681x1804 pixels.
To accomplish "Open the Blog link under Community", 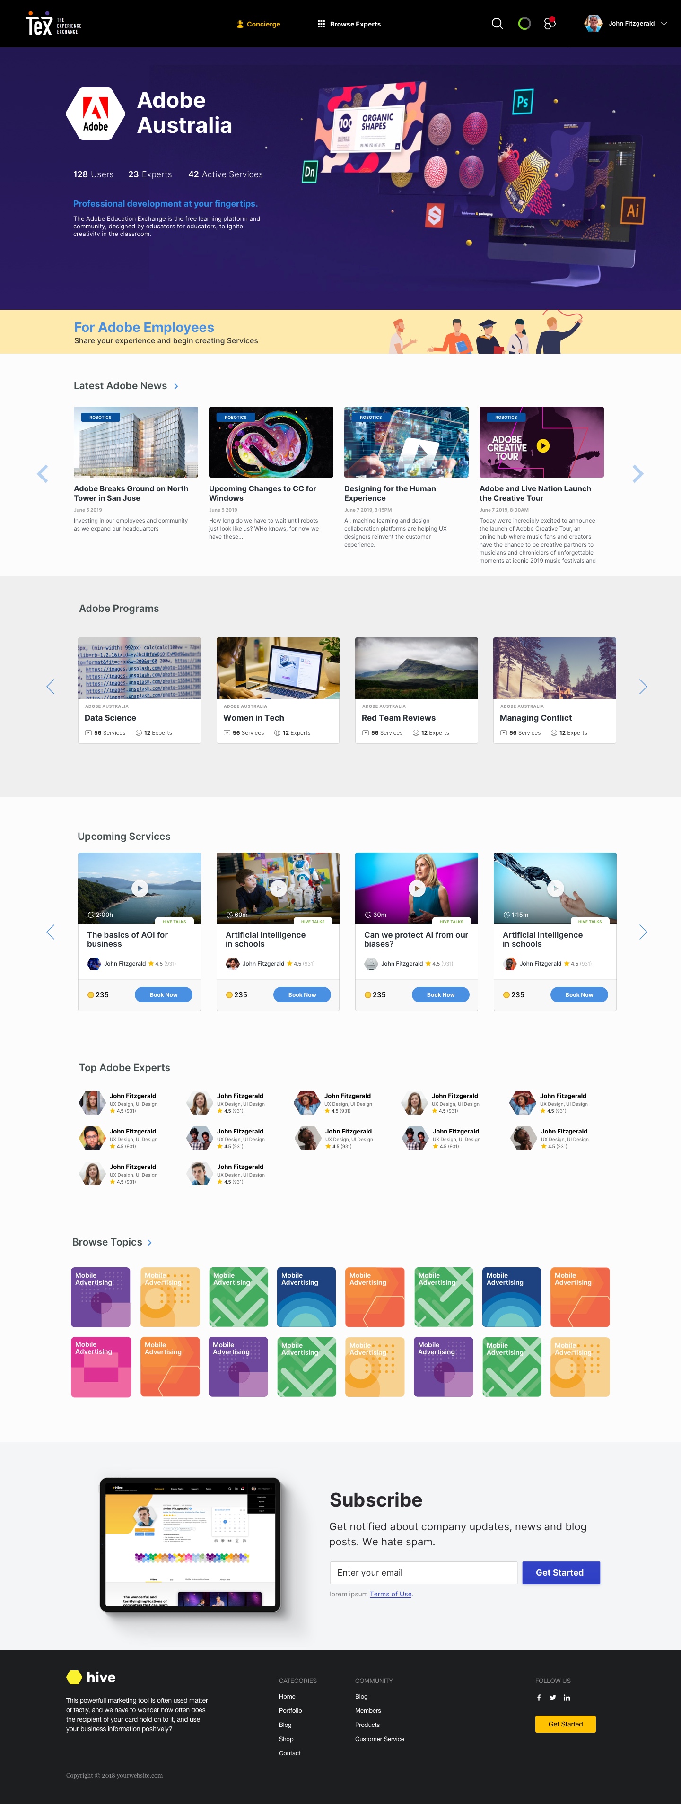I will coord(361,1696).
